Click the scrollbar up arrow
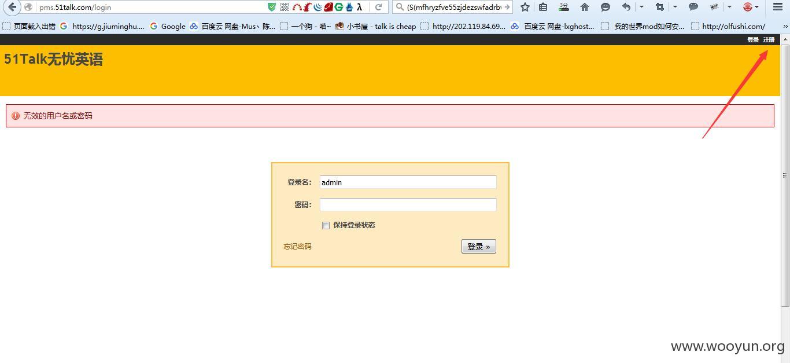This screenshot has width=790, height=363. click(785, 39)
